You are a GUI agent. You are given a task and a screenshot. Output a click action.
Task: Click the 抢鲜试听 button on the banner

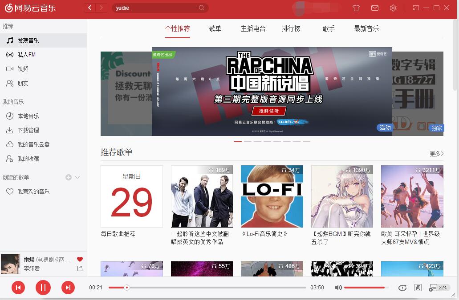(269, 111)
